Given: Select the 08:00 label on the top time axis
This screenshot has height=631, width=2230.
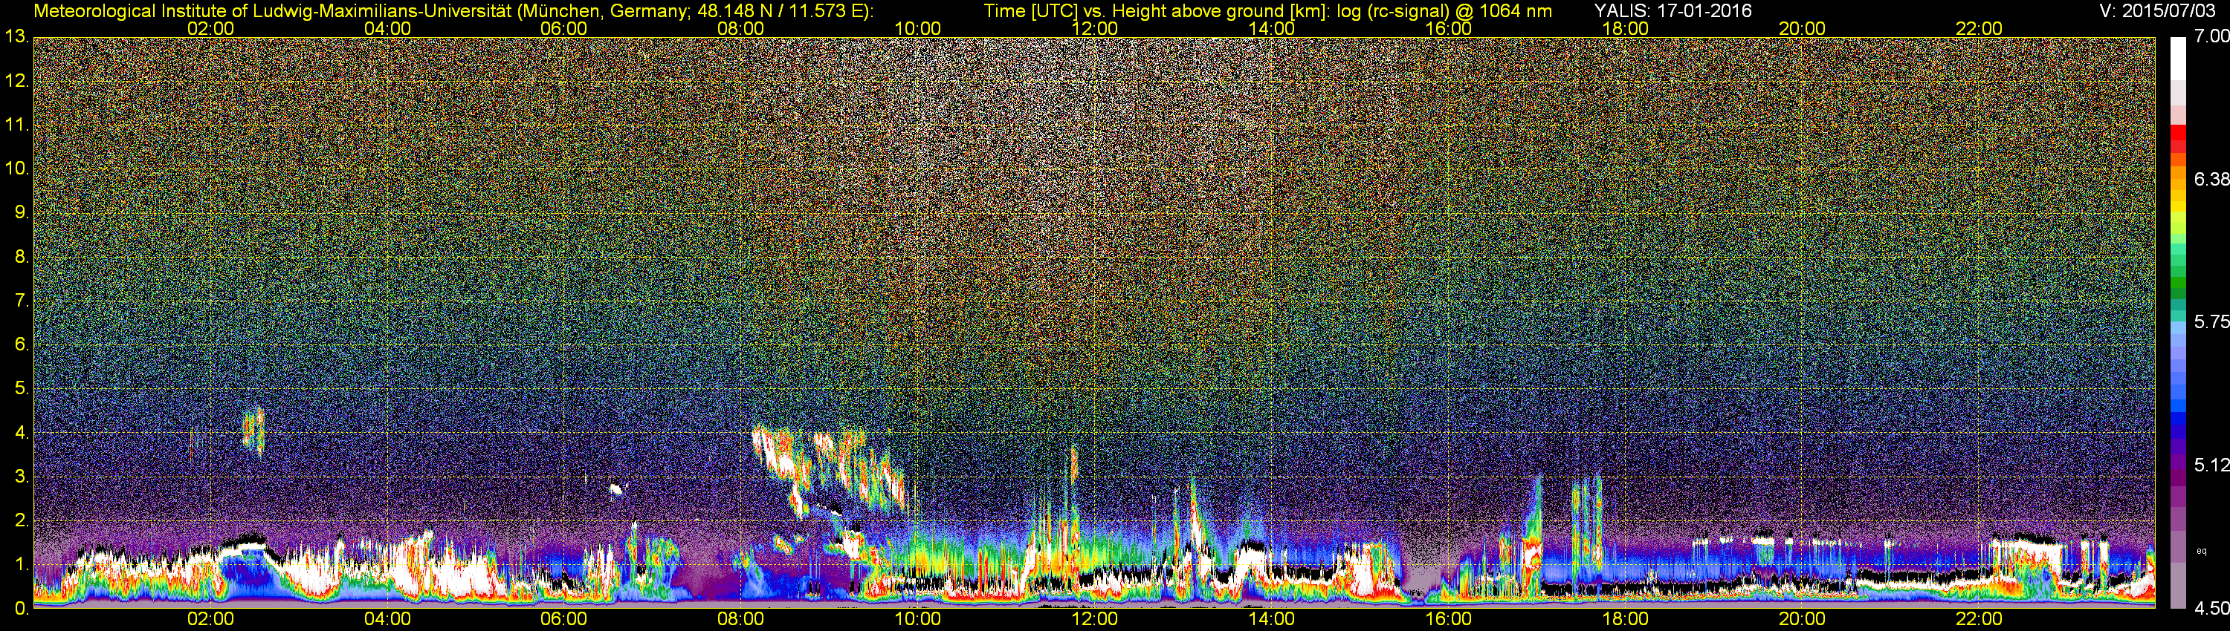Looking at the screenshot, I should (740, 28).
